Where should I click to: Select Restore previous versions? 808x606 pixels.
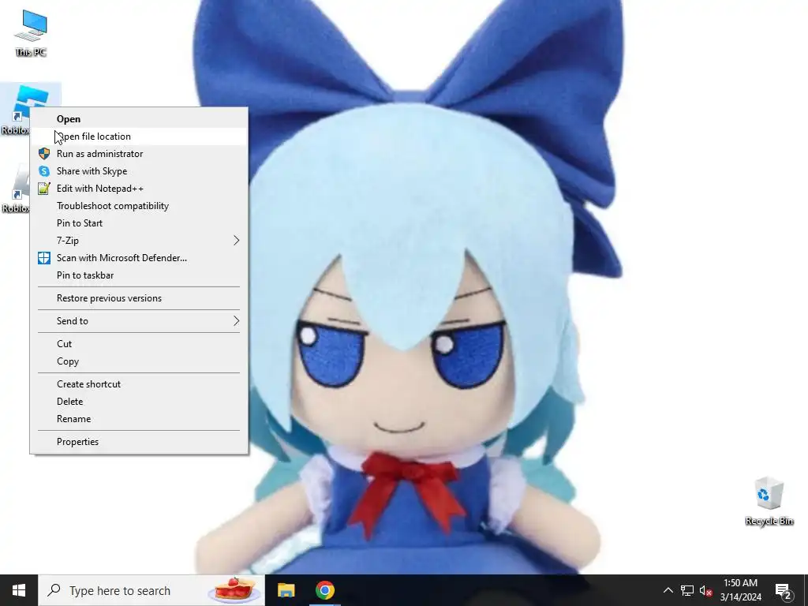(x=139, y=298)
